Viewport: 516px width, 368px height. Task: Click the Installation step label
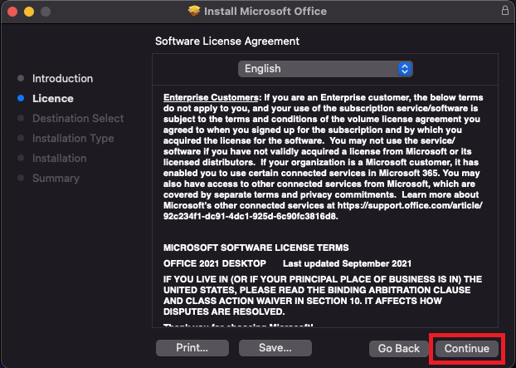pyautogui.click(x=59, y=158)
